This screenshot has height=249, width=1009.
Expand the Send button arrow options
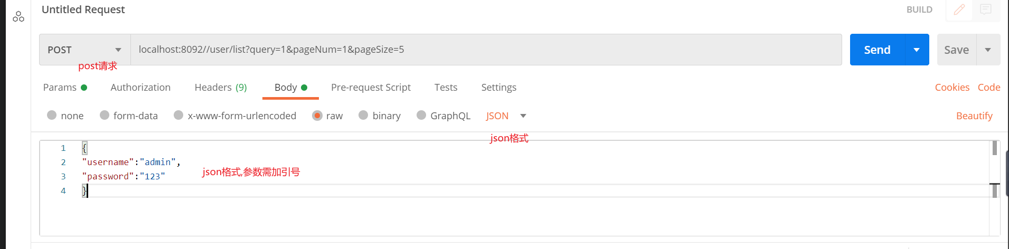point(917,50)
